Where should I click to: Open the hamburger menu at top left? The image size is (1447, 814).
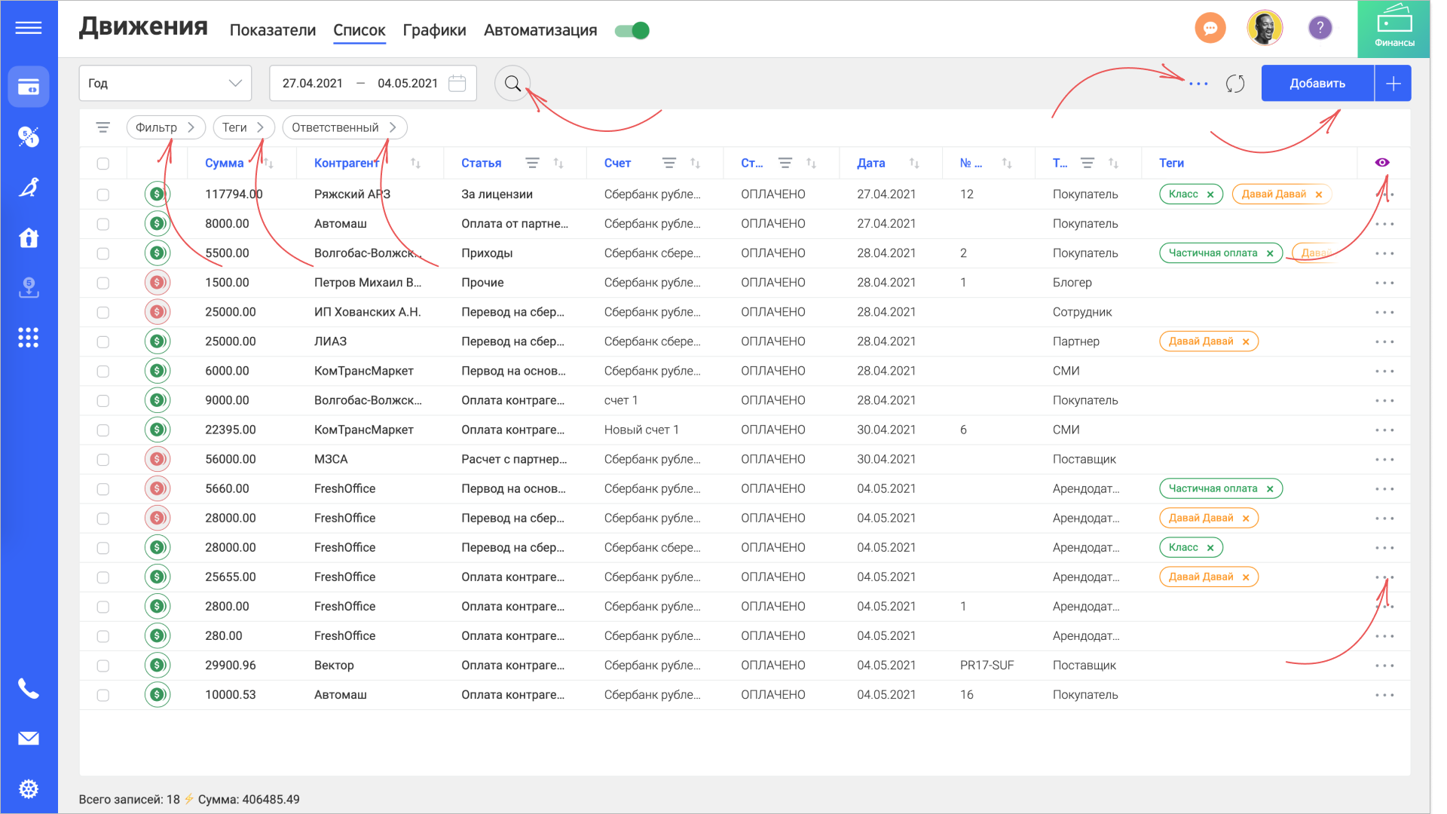pyautogui.click(x=29, y=29)
